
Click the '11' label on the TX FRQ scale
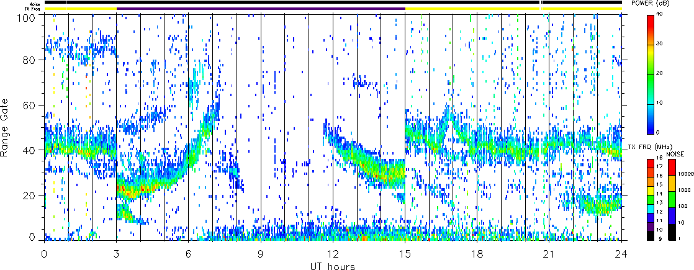(x=659, y=221)
